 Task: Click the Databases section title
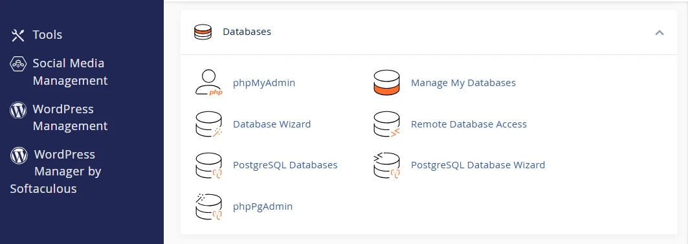click(247, 32)
